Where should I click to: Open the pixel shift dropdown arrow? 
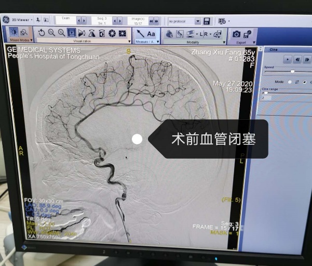pyautogui.click(x=197, y=34)
